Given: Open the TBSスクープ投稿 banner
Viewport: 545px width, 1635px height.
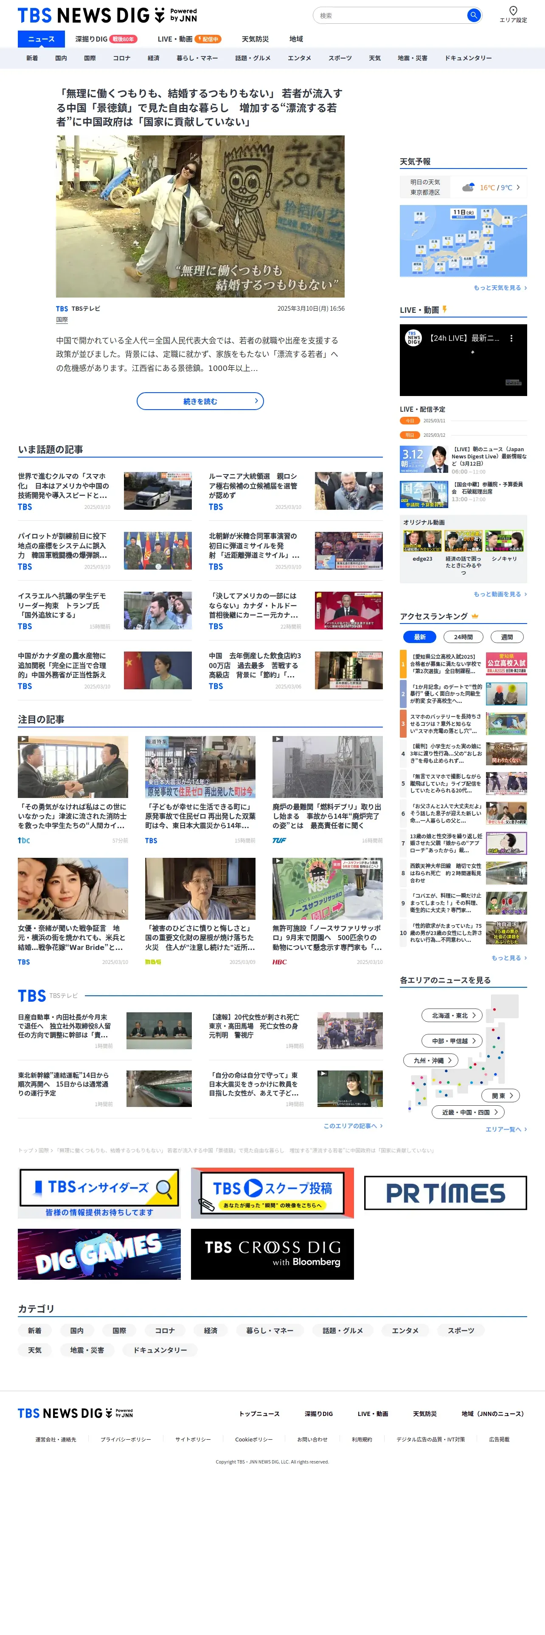Looking at the screenshot, I should point(272,1193).
